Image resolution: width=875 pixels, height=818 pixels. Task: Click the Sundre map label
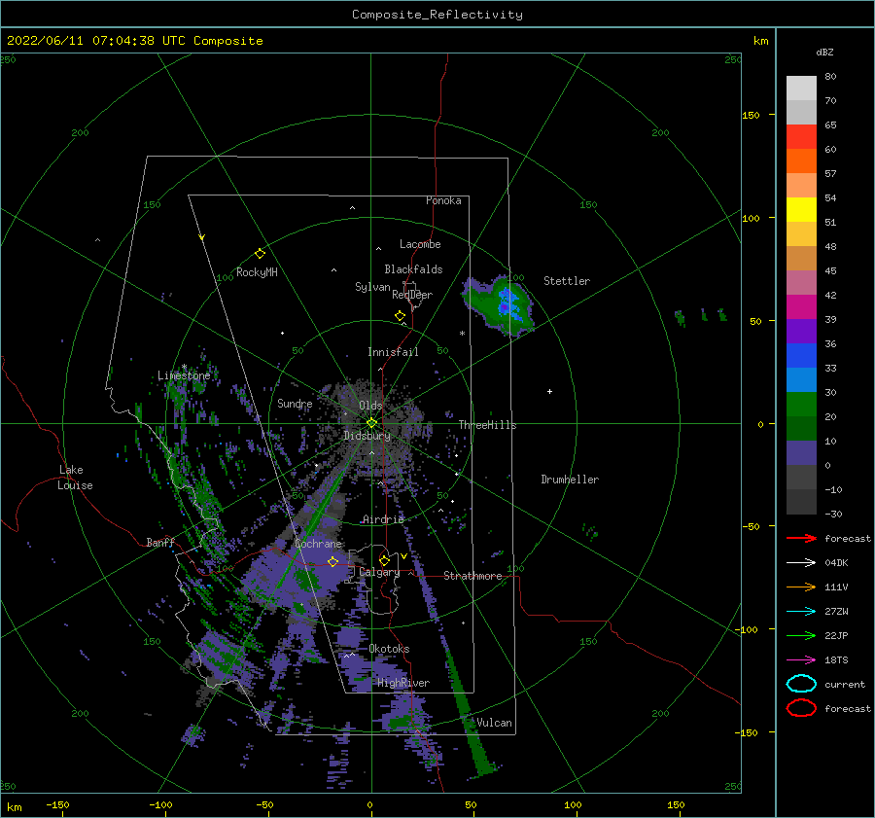tap(295, 403)
